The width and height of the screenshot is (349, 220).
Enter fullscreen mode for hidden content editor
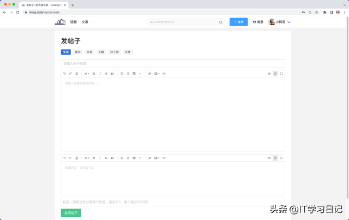pos(281,158)
